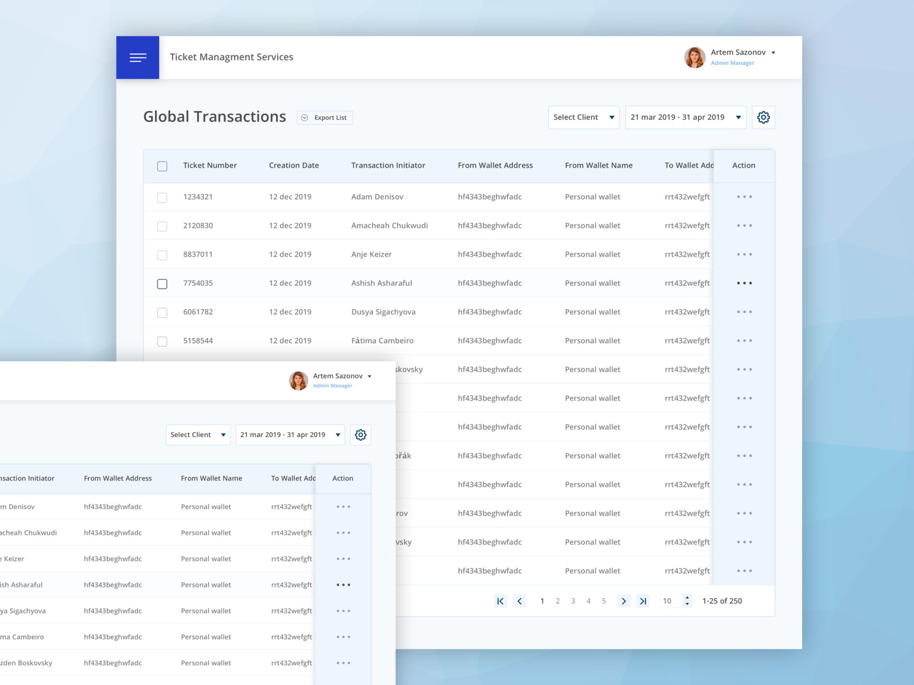This screenshot has height=685, width=914.
Task: Click the next page arrow button
Action: [x=623, y=601]
